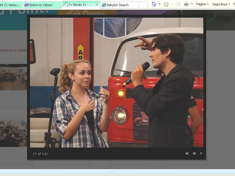Switch to the "Entre no Yahoo!" tab
235x176 pixels.
tap(43, 5)
